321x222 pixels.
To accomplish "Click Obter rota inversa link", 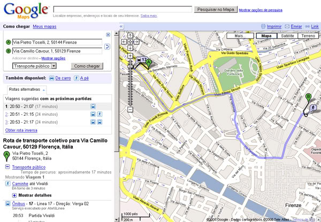I will pos(21,130).
